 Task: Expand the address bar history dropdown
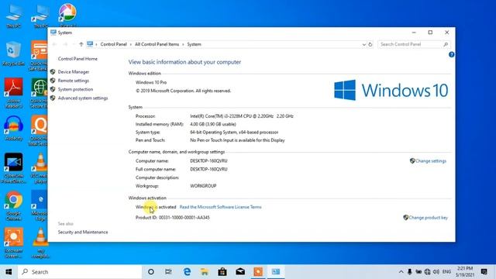click(363, 45)
